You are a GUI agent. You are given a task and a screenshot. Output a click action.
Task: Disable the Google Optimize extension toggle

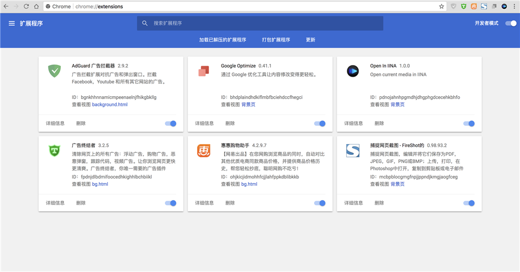click(x=320, y=123)
